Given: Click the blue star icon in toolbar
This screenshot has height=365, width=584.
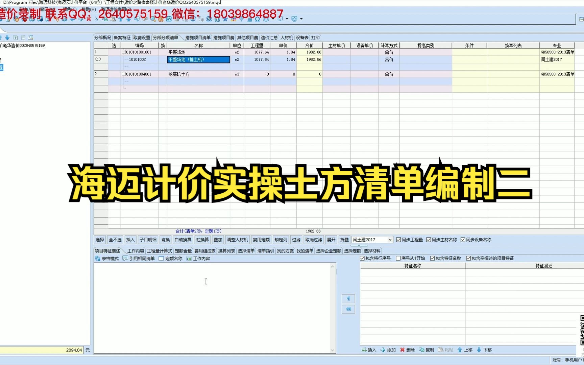Looking at the screenshot, I should tap(225, 19).
